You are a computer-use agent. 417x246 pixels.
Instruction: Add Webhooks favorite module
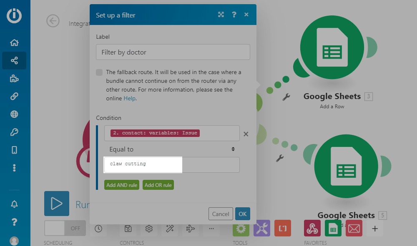pyautogui.click(x=312, y=228)
